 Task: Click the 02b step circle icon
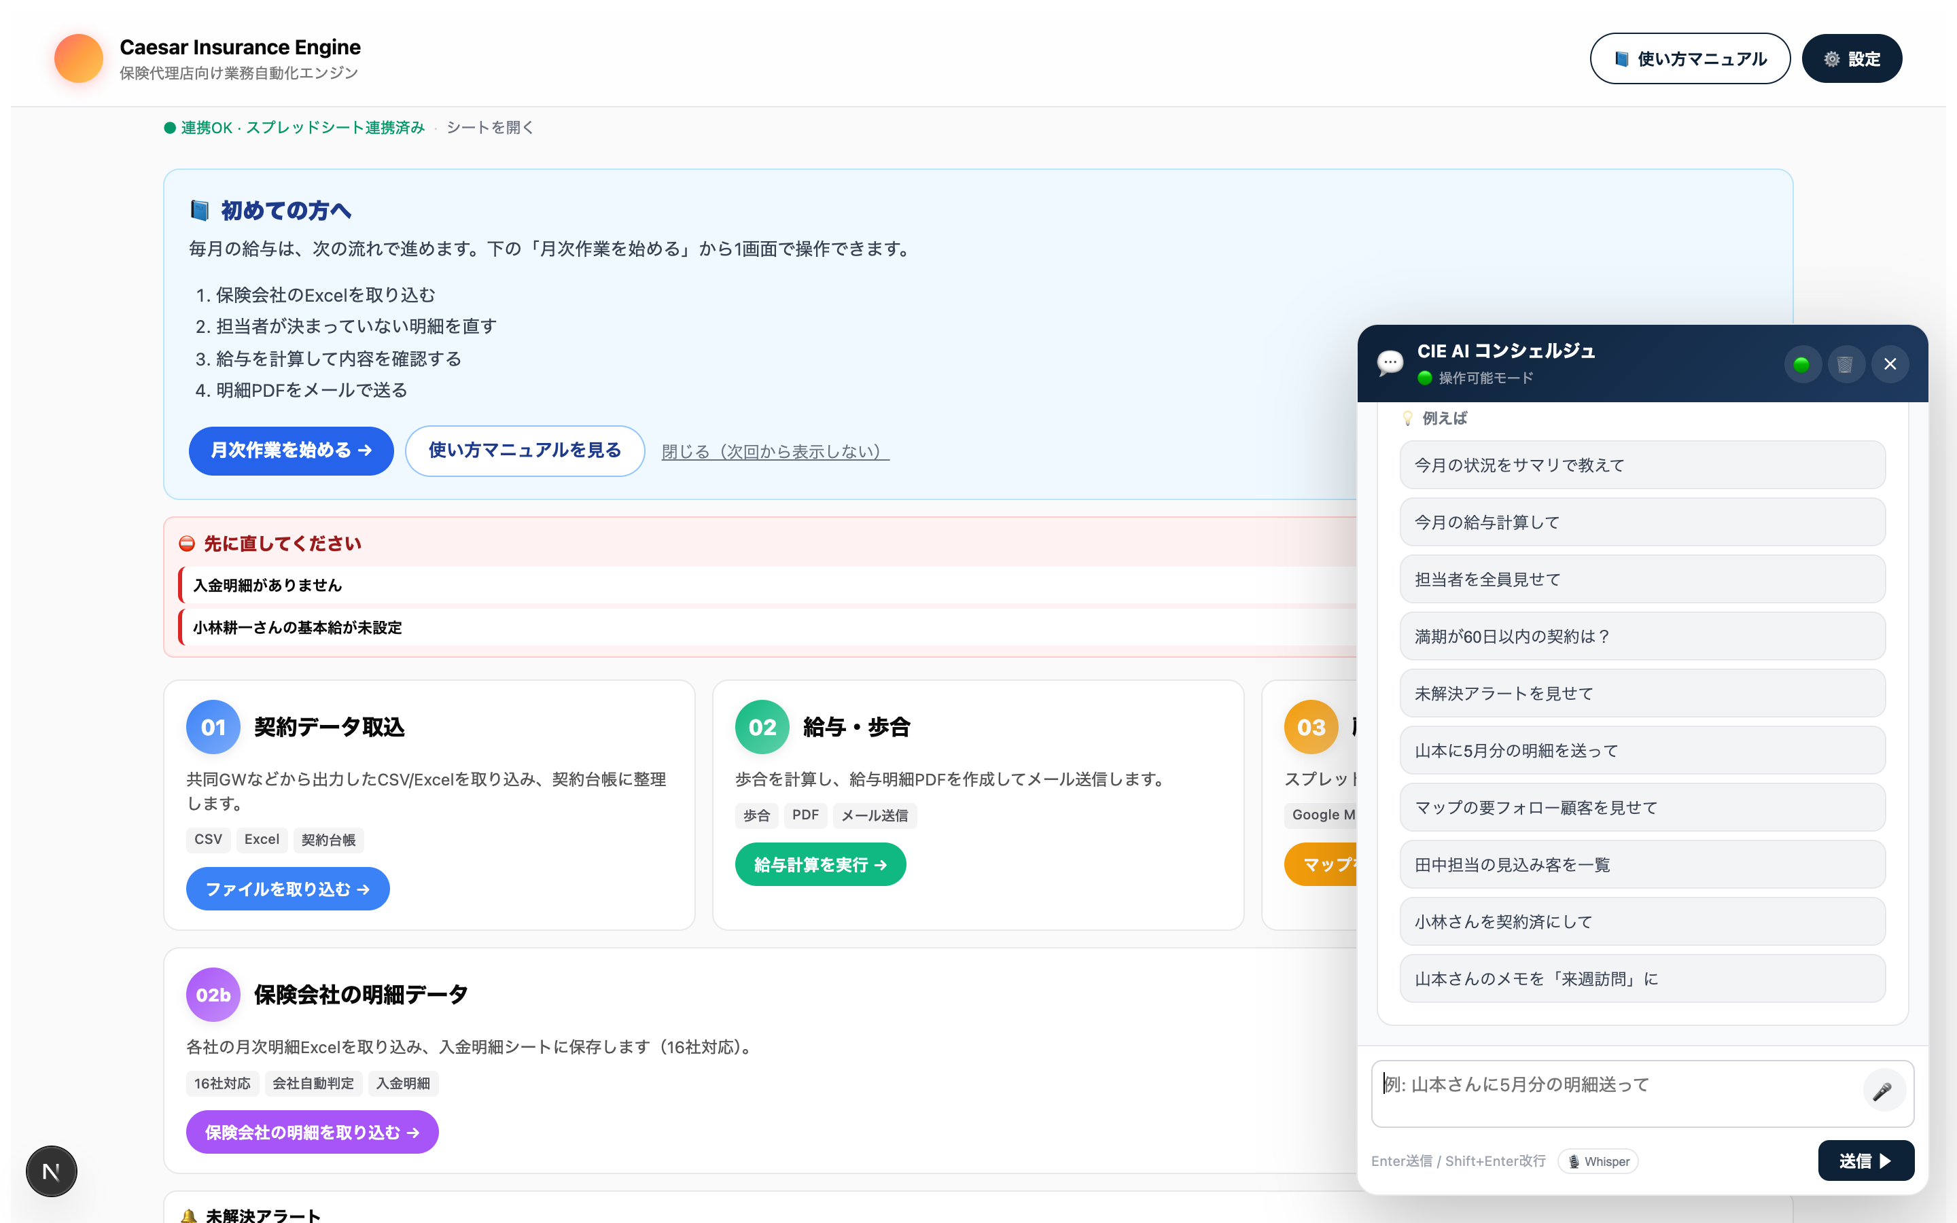[213, 995]
